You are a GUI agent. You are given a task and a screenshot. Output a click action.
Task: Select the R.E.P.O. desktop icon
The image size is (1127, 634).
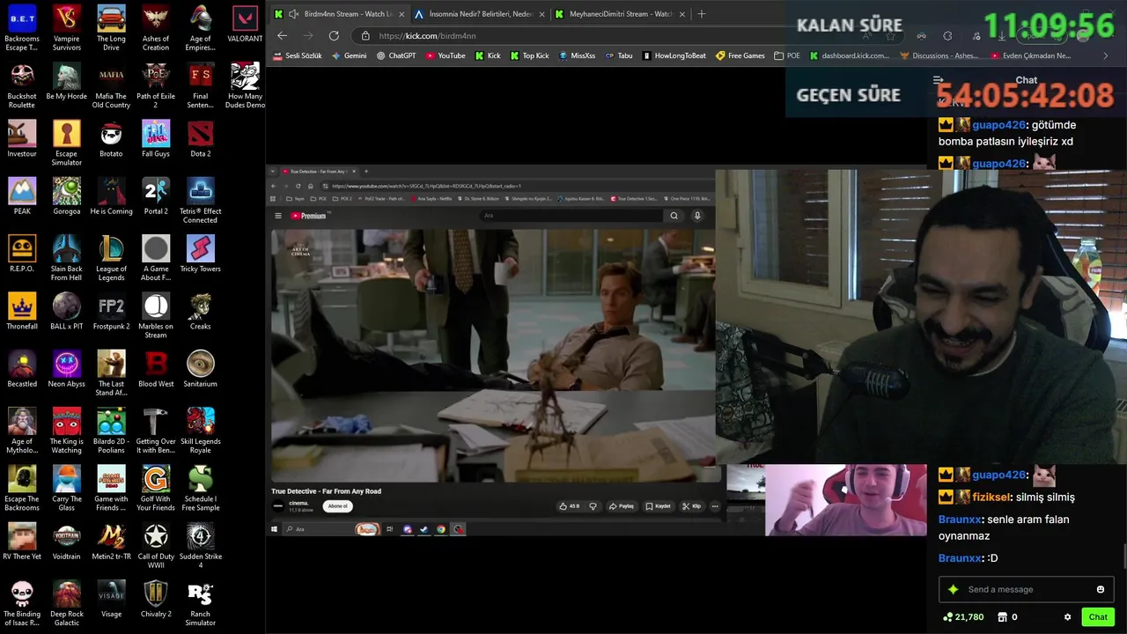(x=22, y=254)
